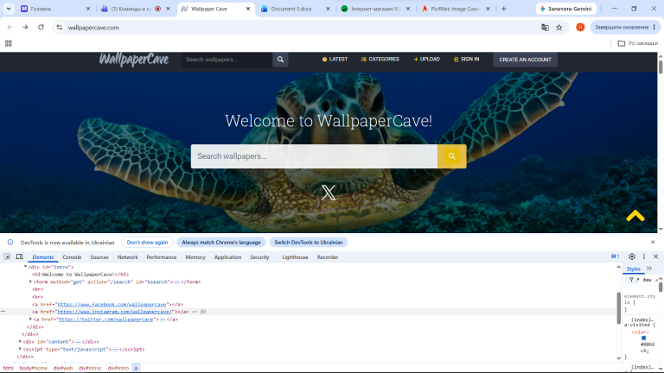Select body#home in the breadcrumb
664x373 pixels.
[34, 368]
